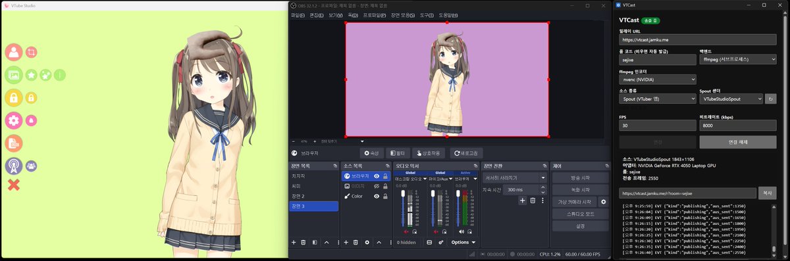This screenshot has height=261, width=790.
Task: Delete scene using trash icon in 장면 목록
Action: pos(303,243)
